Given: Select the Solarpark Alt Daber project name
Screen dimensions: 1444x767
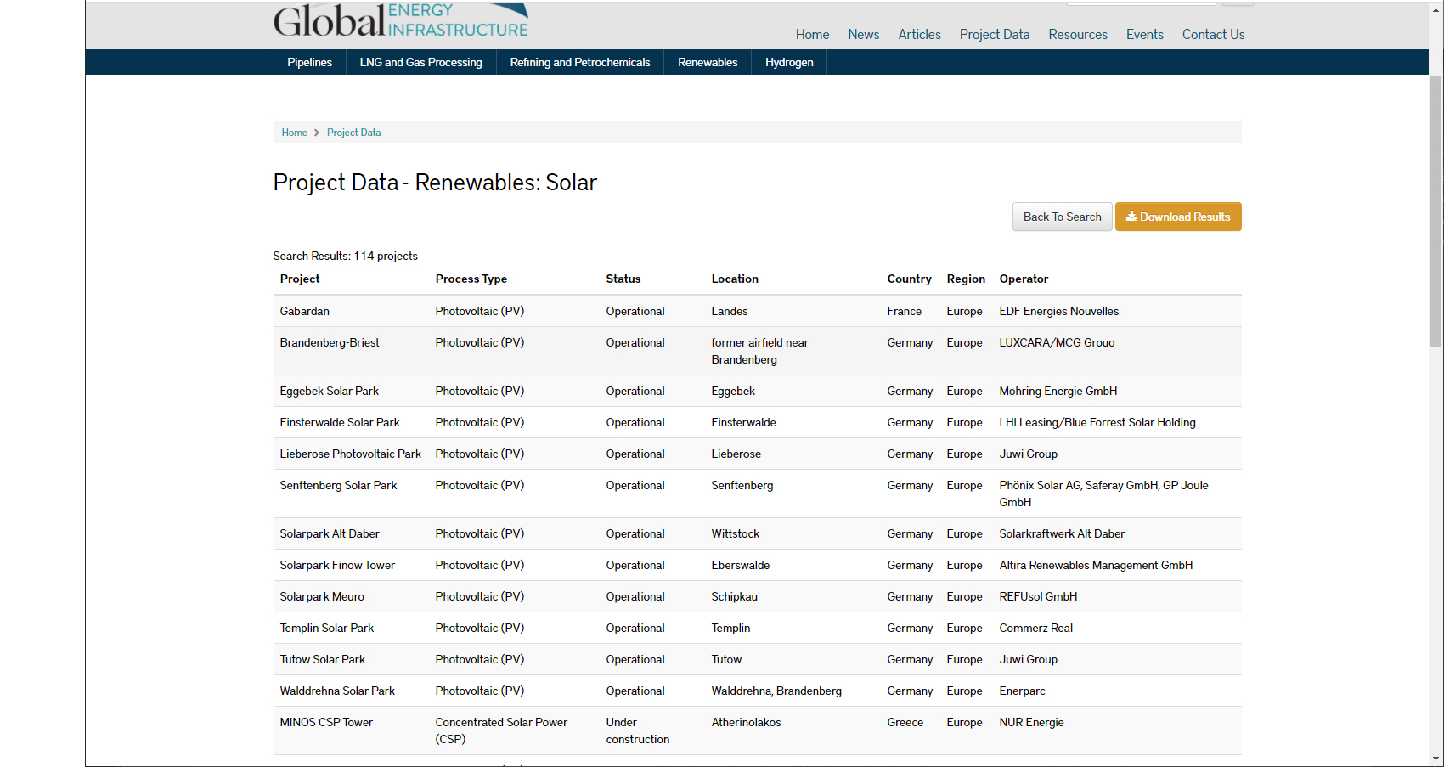Looking at the screenshot, I should [x=330, y=533].
